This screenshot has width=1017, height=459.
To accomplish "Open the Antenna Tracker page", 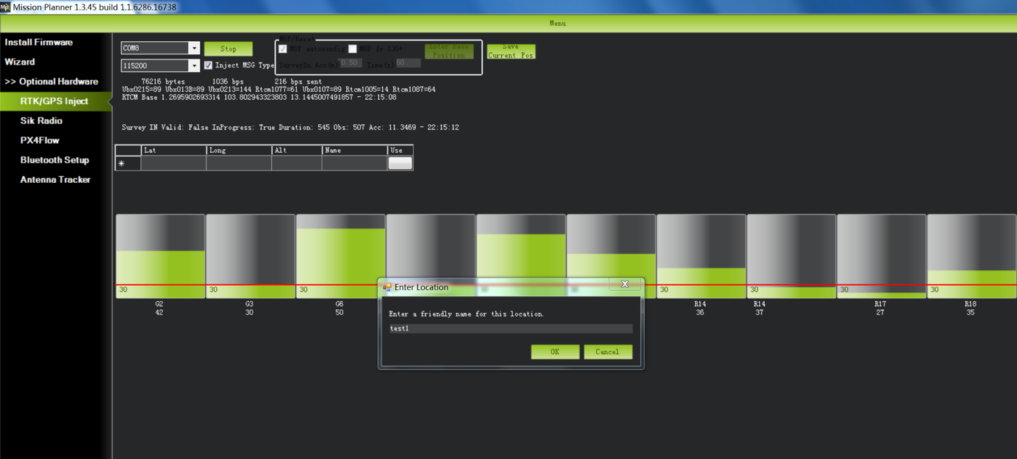I will 55,179.
